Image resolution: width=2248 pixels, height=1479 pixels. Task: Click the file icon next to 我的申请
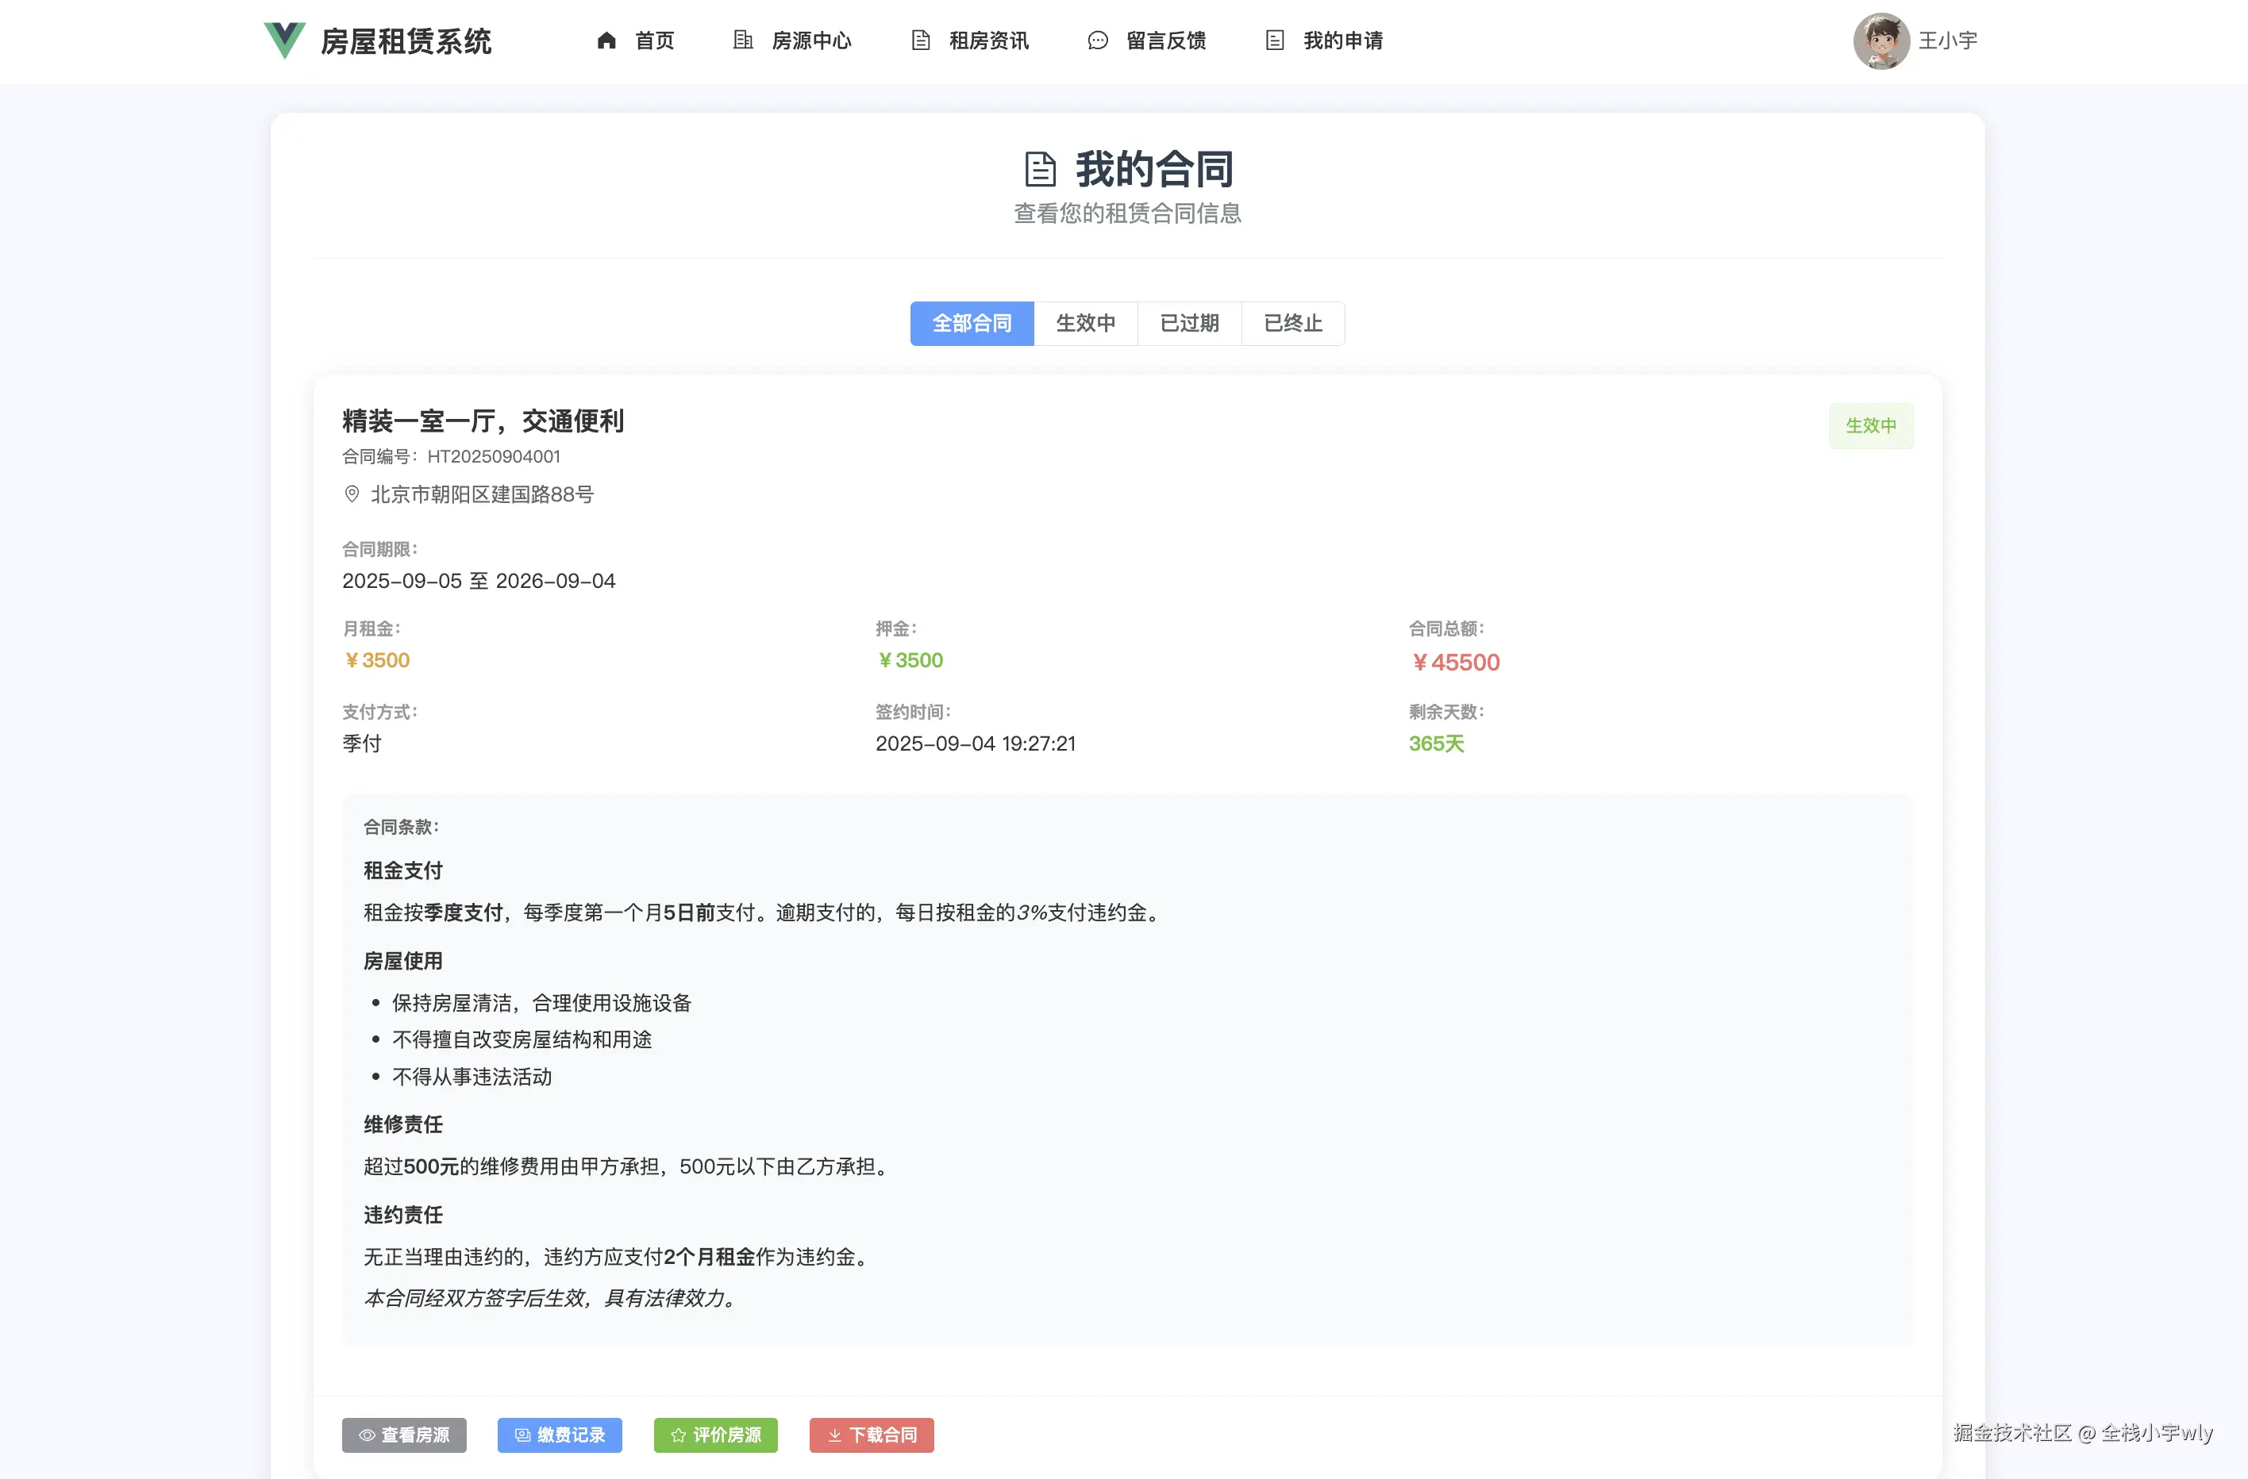click(1275, 40)
